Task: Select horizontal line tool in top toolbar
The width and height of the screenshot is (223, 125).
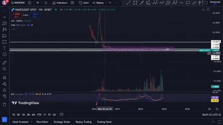Action: [x=181, y=3]
